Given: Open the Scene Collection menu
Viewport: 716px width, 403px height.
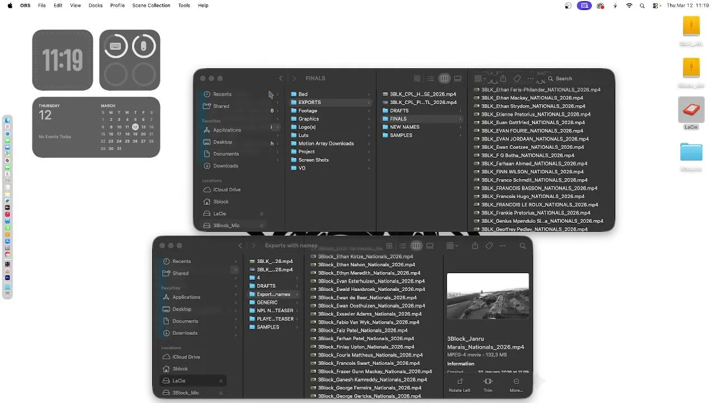Looking at the screenshot, I should point(151,6).
